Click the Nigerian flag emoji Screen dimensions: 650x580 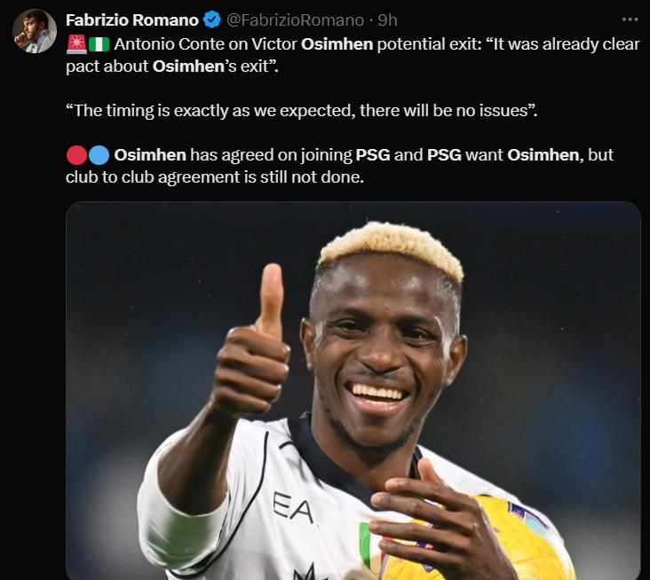[x=99, y=44]
